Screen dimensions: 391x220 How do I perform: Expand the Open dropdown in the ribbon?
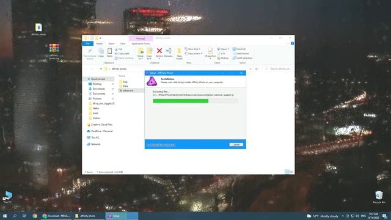click(x=222, y=49)
